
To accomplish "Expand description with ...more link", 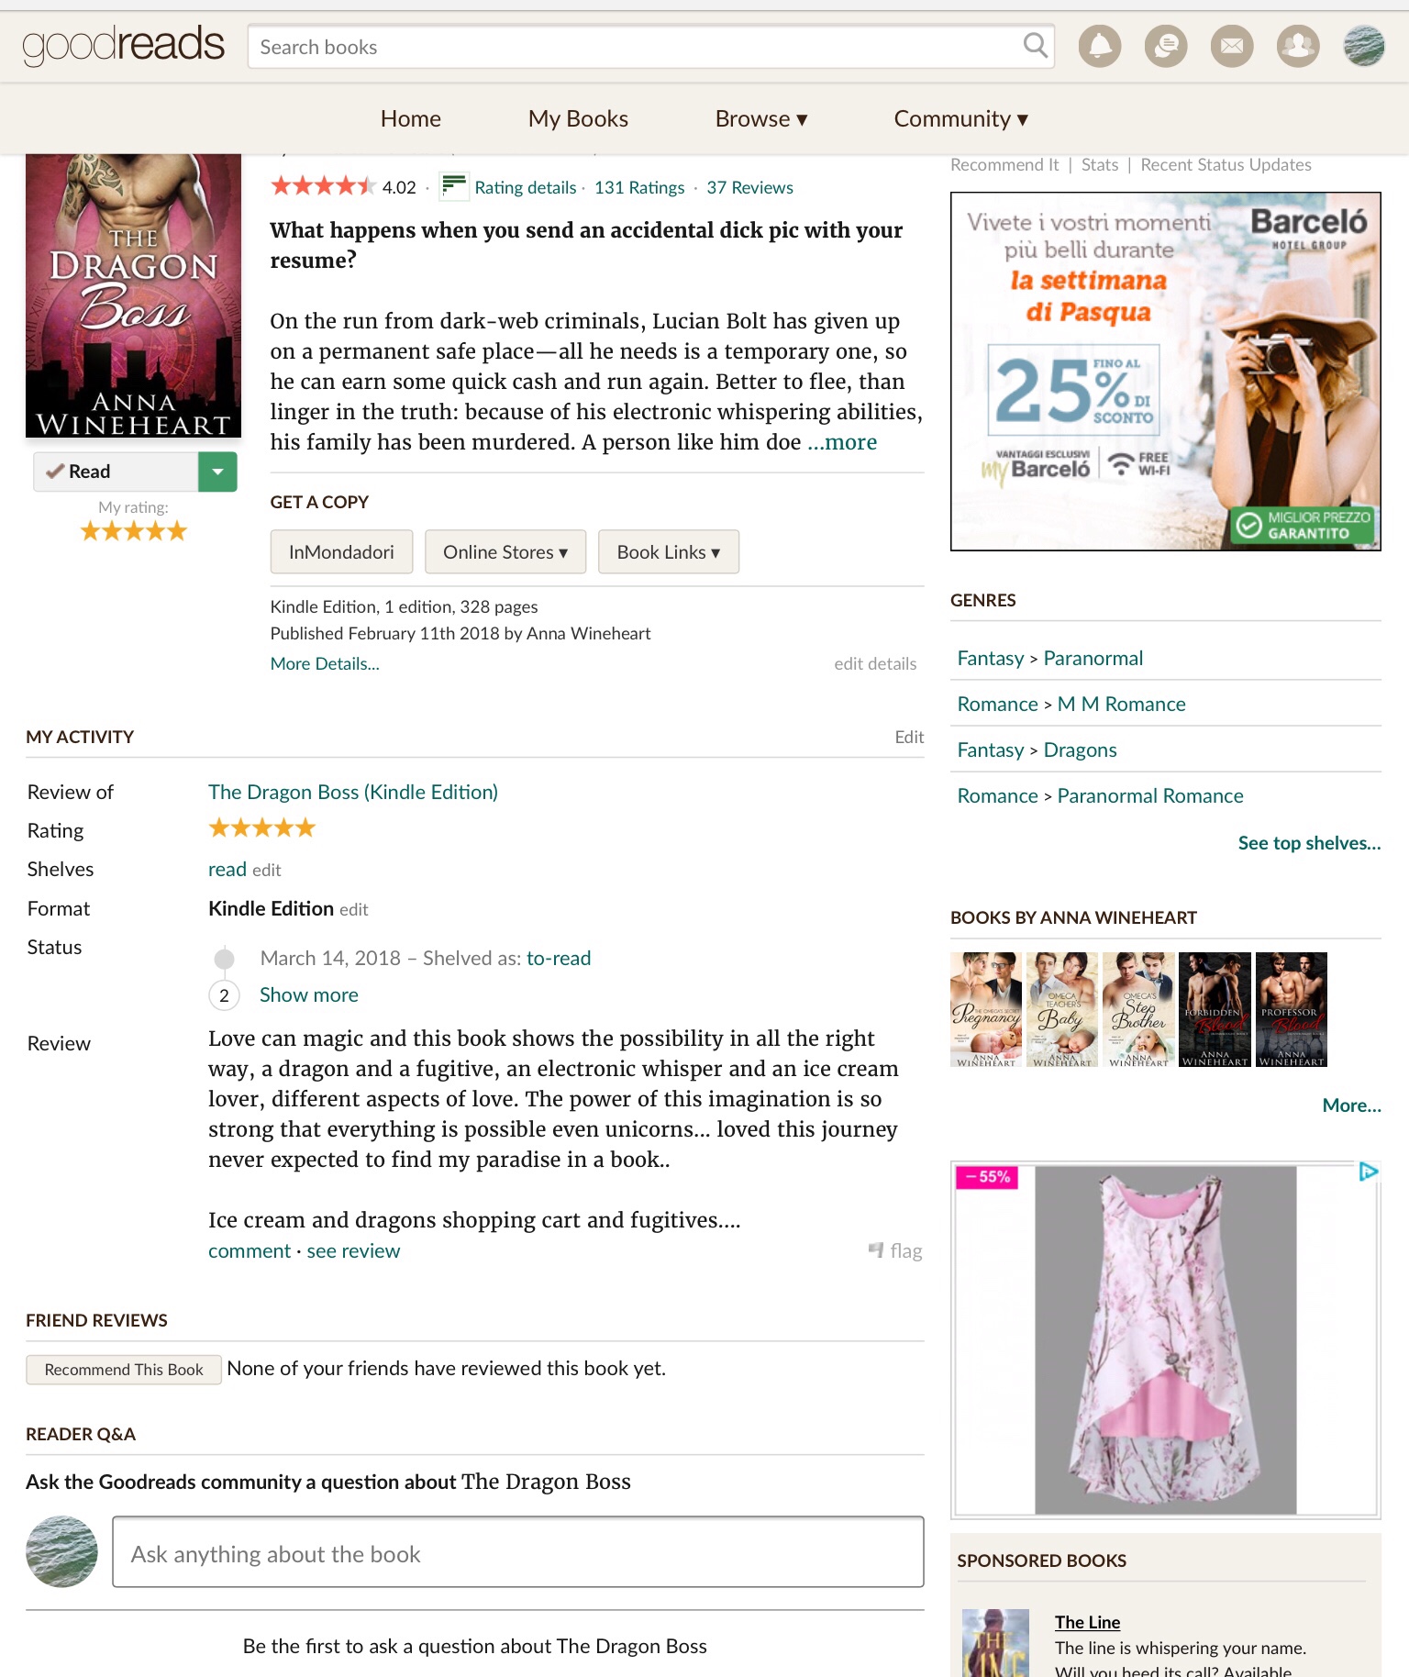I will [x=842, y=442].
